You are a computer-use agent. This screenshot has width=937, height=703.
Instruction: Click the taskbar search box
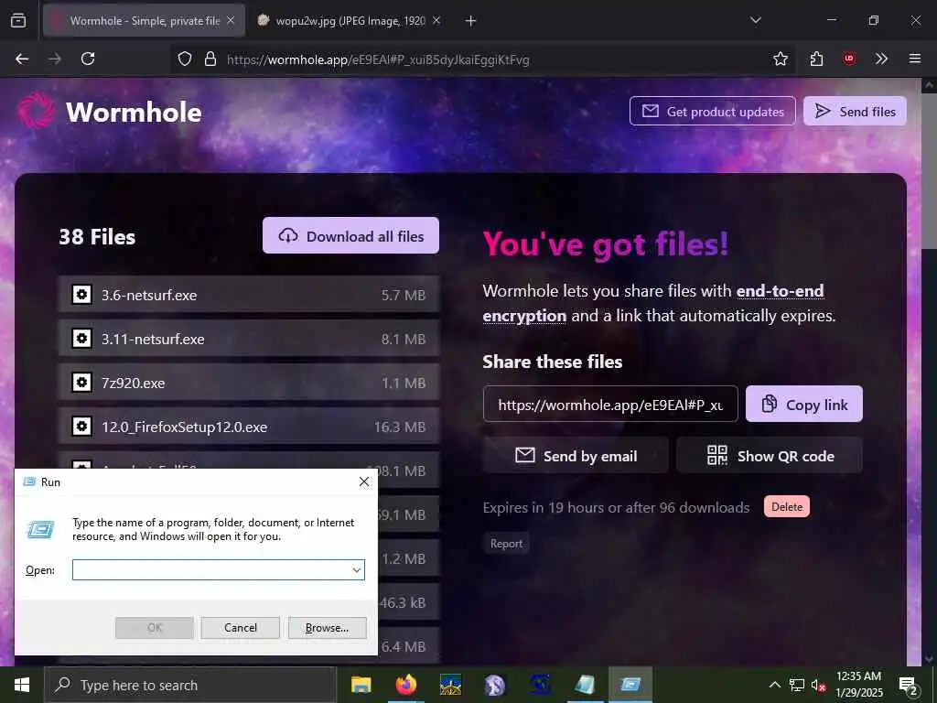click(190, 685)
